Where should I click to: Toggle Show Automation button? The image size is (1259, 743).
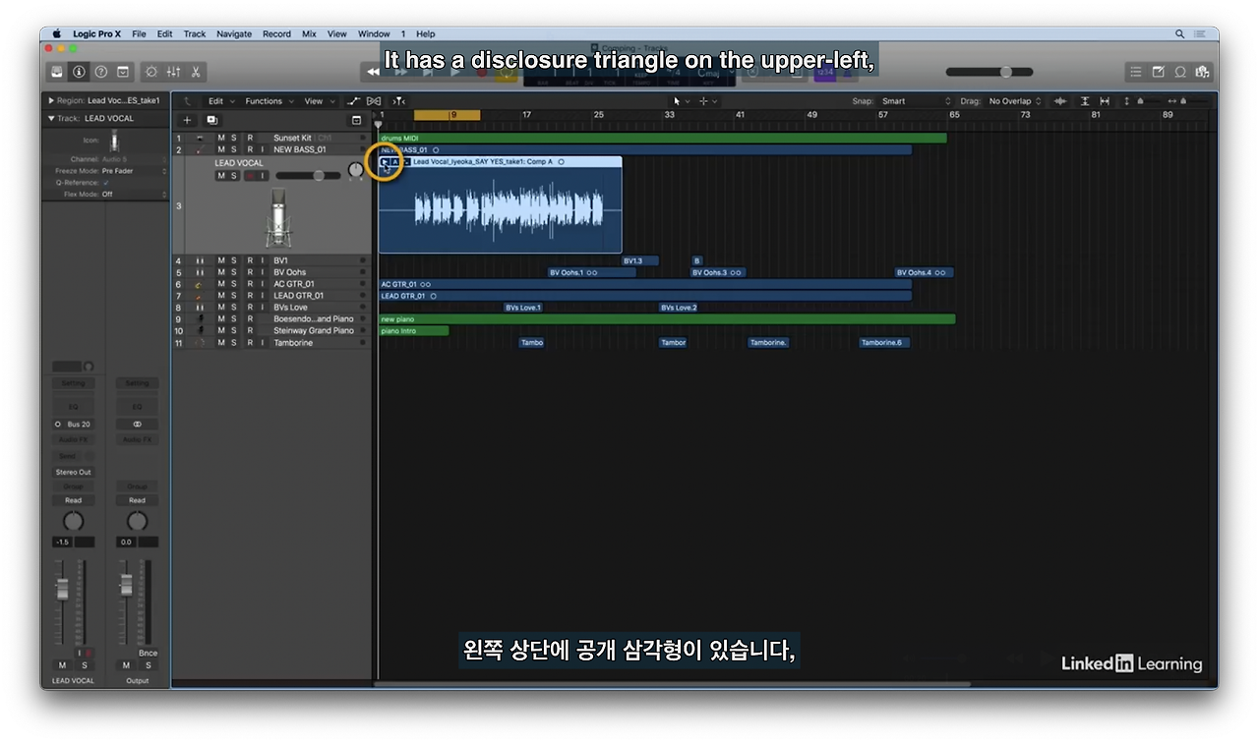pos(354,101)
